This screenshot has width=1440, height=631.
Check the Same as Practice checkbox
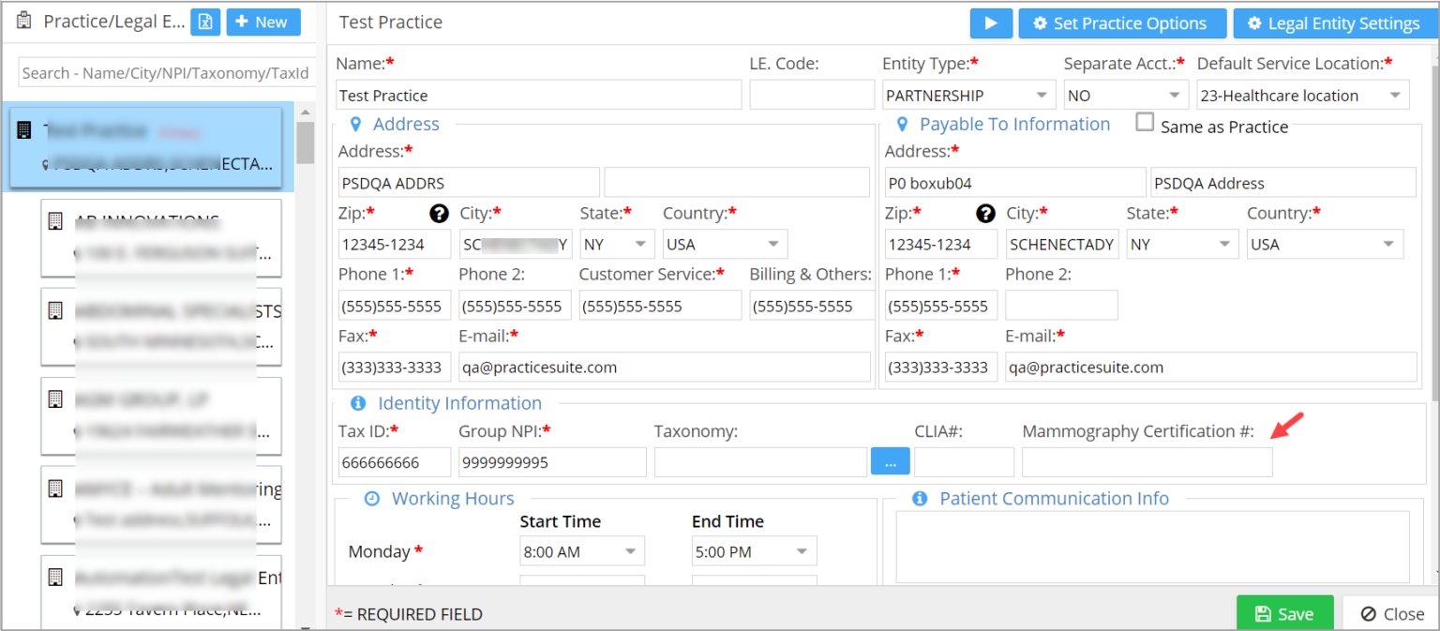(1145, 123)
